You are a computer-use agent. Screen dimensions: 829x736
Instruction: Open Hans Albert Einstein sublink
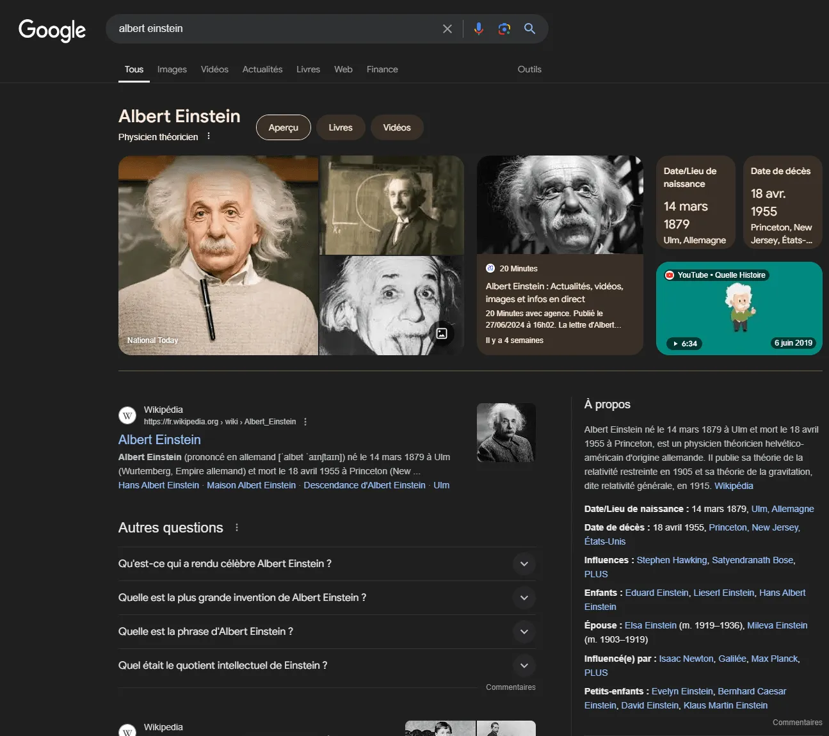(159, 485)
